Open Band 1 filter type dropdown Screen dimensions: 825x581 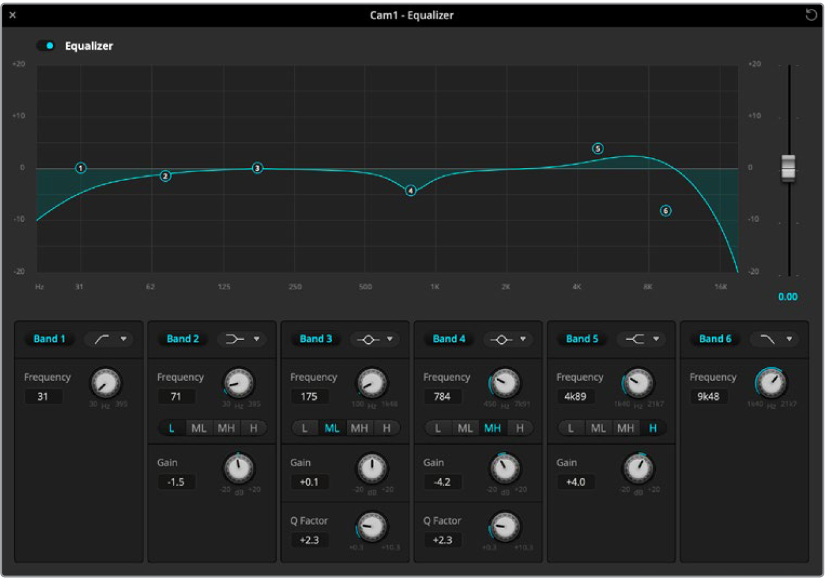(109, 339)
